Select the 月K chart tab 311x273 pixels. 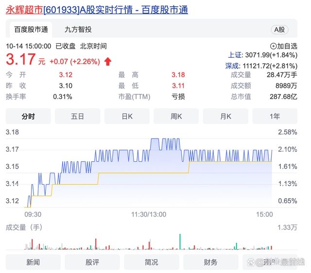click(x=225, y=117)
